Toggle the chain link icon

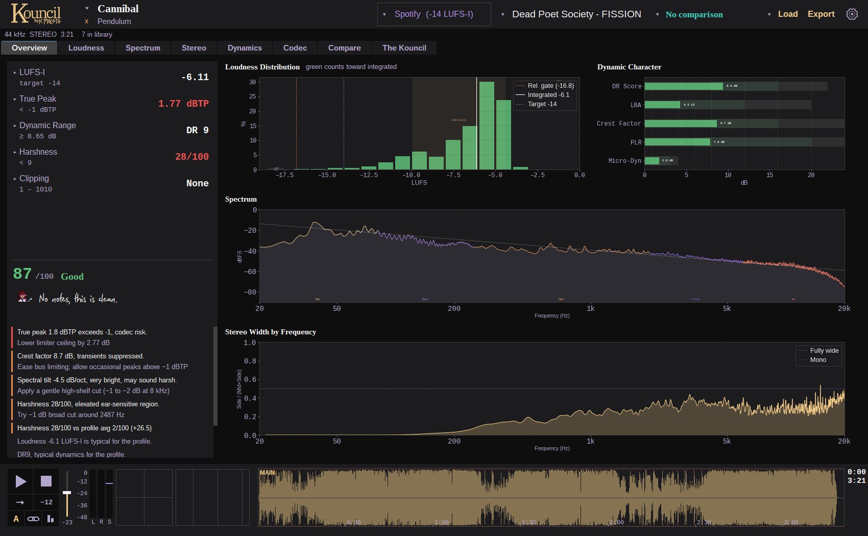coord(33,519)
